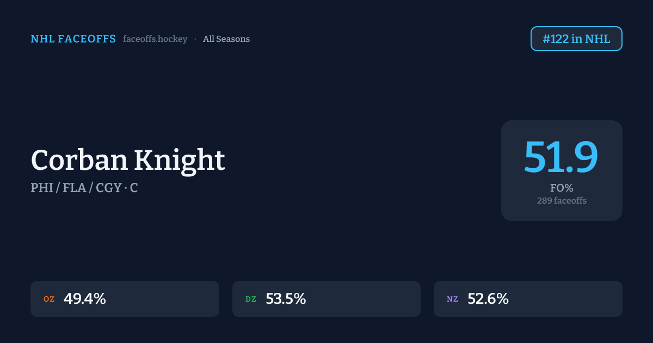
Task: Click the FO% label under 51.9
Action: 562,188
